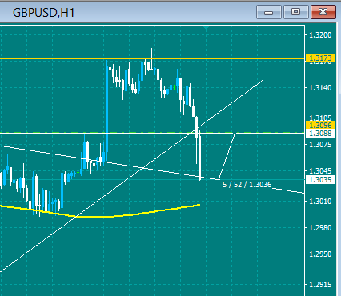The image size is (341, 296).
Task: Select the '5 / 52 / 1.3036' text label
Action: click(247, 185)
